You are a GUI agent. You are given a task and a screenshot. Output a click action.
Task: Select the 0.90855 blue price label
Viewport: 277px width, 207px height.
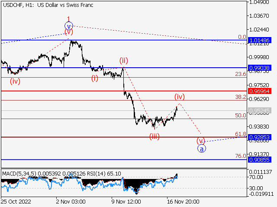coord(260,160)
